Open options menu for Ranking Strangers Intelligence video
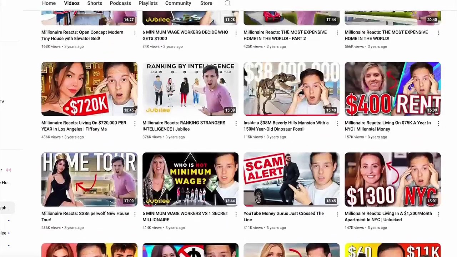Image resolution: width=457 pixels, height=257 pixels. [x=236, y=124]
